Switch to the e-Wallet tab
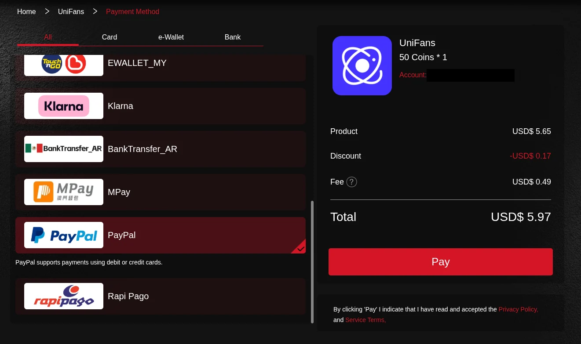 point(171,37)
